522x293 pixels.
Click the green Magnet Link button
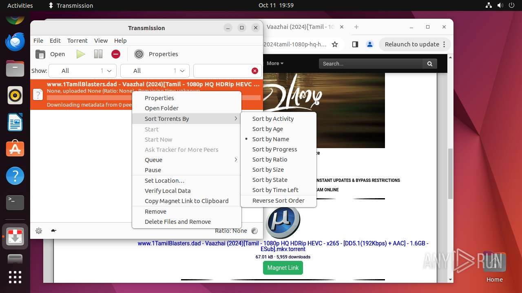pos(283,268)
